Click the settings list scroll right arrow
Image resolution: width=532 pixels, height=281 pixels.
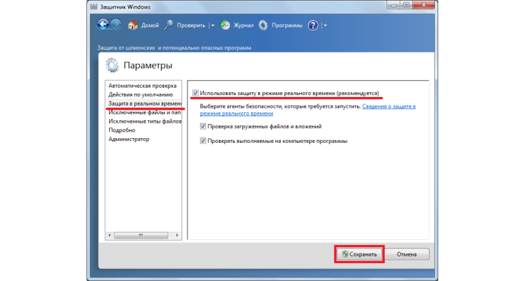[177, 235]
